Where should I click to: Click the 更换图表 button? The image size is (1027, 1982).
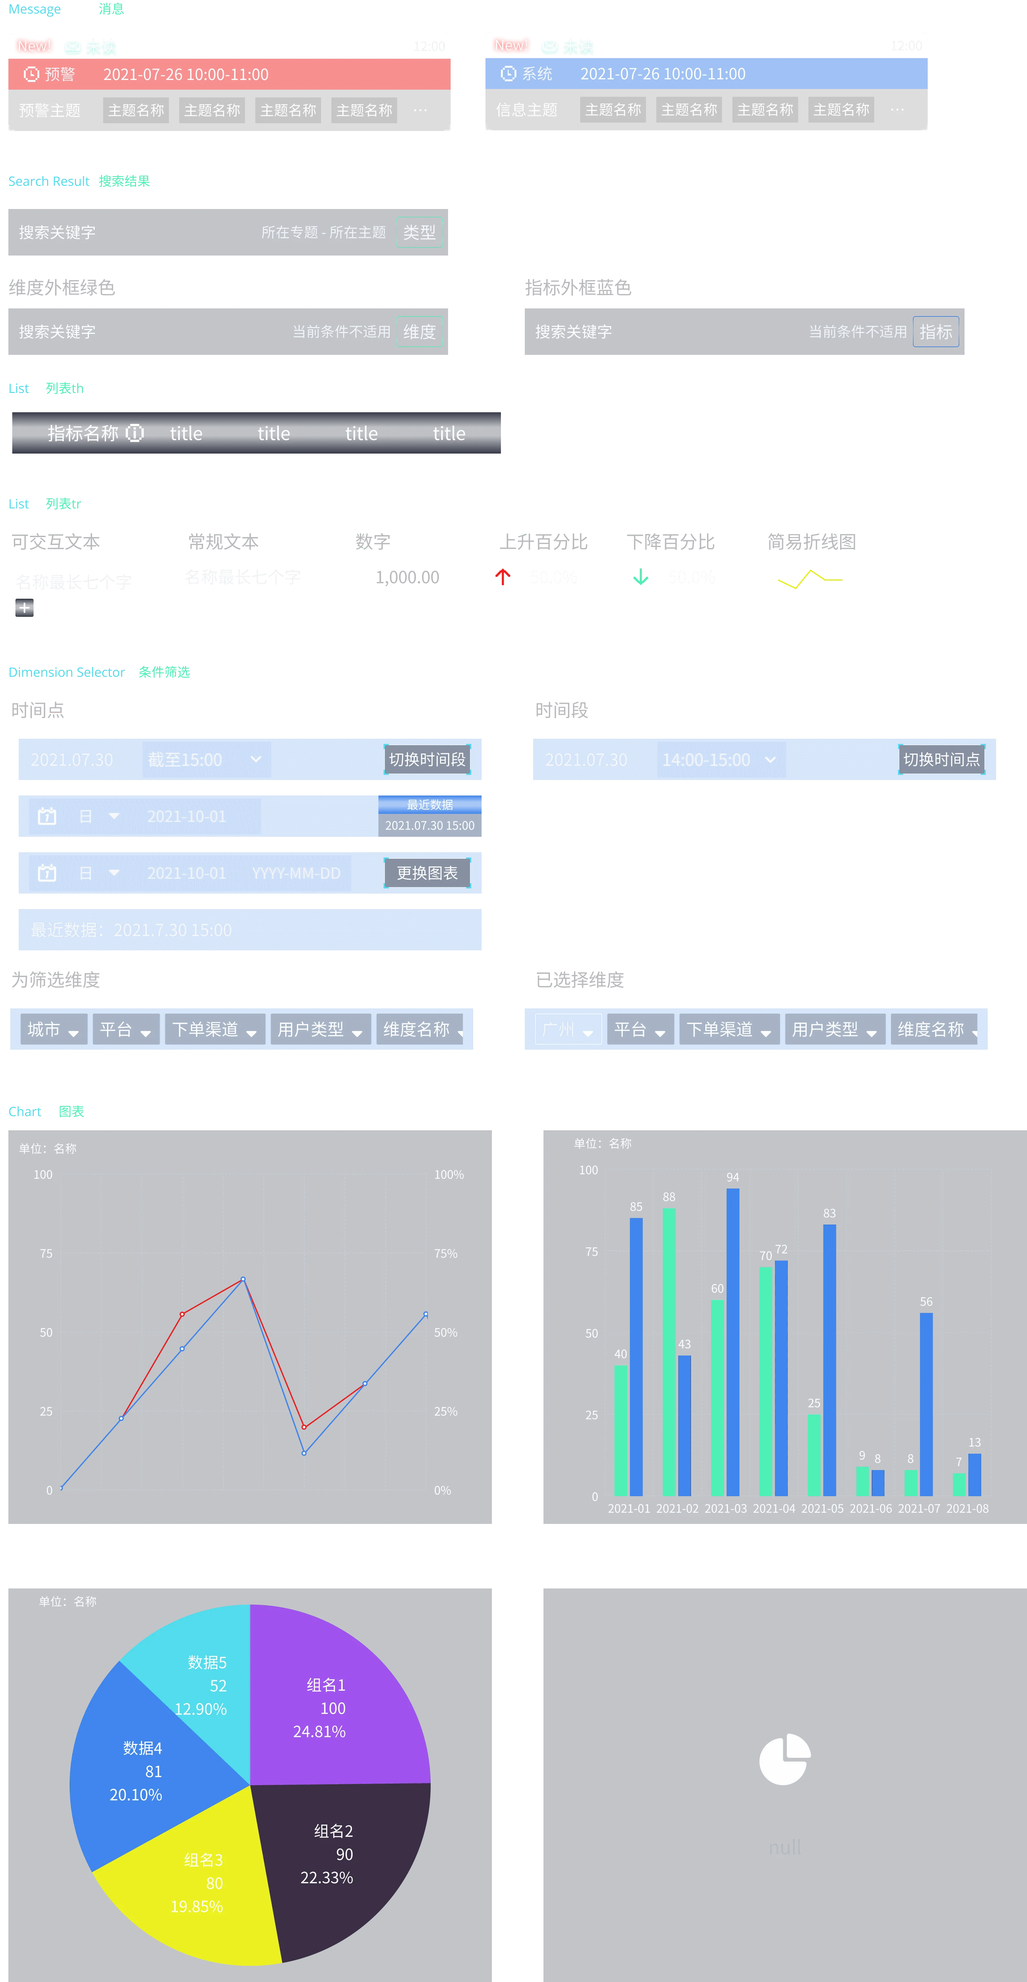[427, 873]
